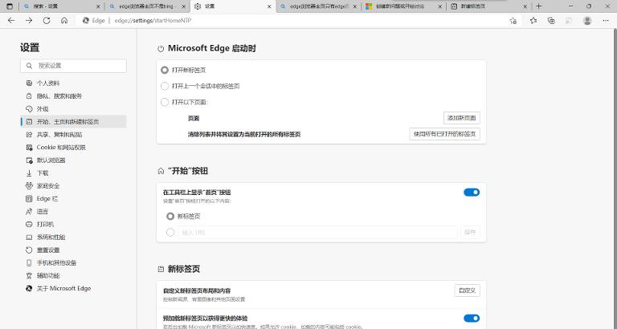
Task: Open the tab actions menu icon at far left
Action: tap(10, 6)
